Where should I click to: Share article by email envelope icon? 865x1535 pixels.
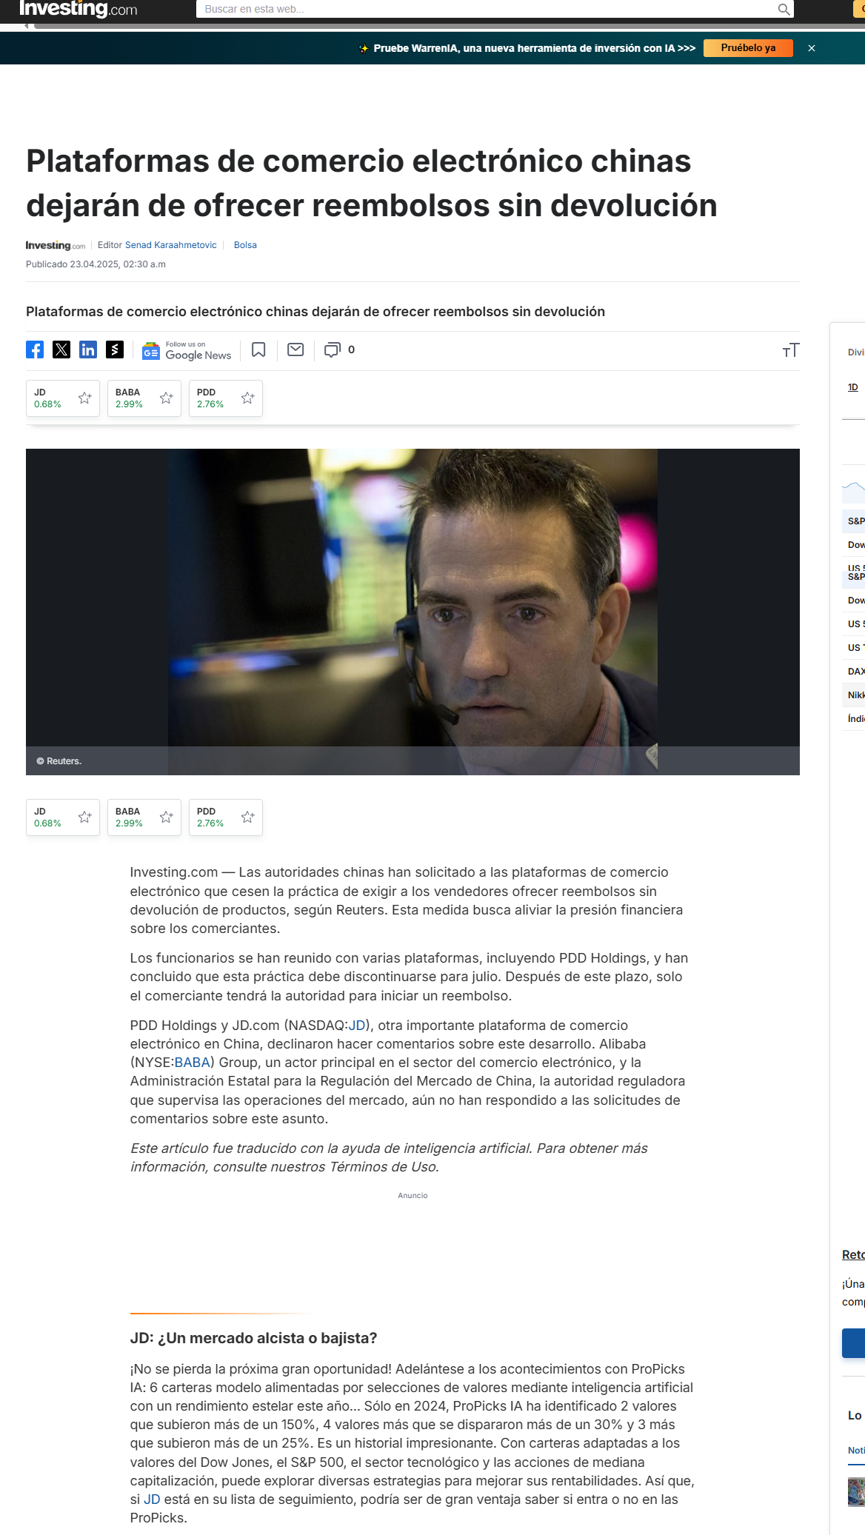[295, 350]
